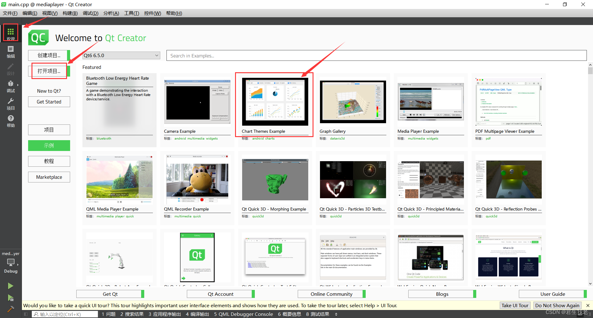Open the Qt Account link
The image size is (593, 318).
221,294
